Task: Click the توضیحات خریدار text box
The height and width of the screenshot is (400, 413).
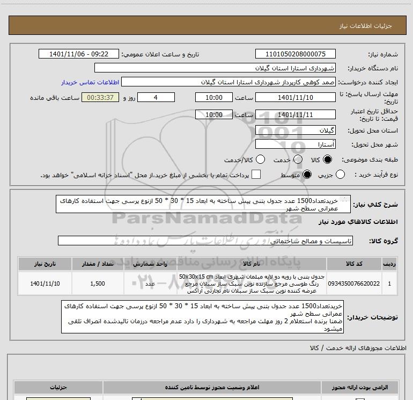Action: [202, 317]
